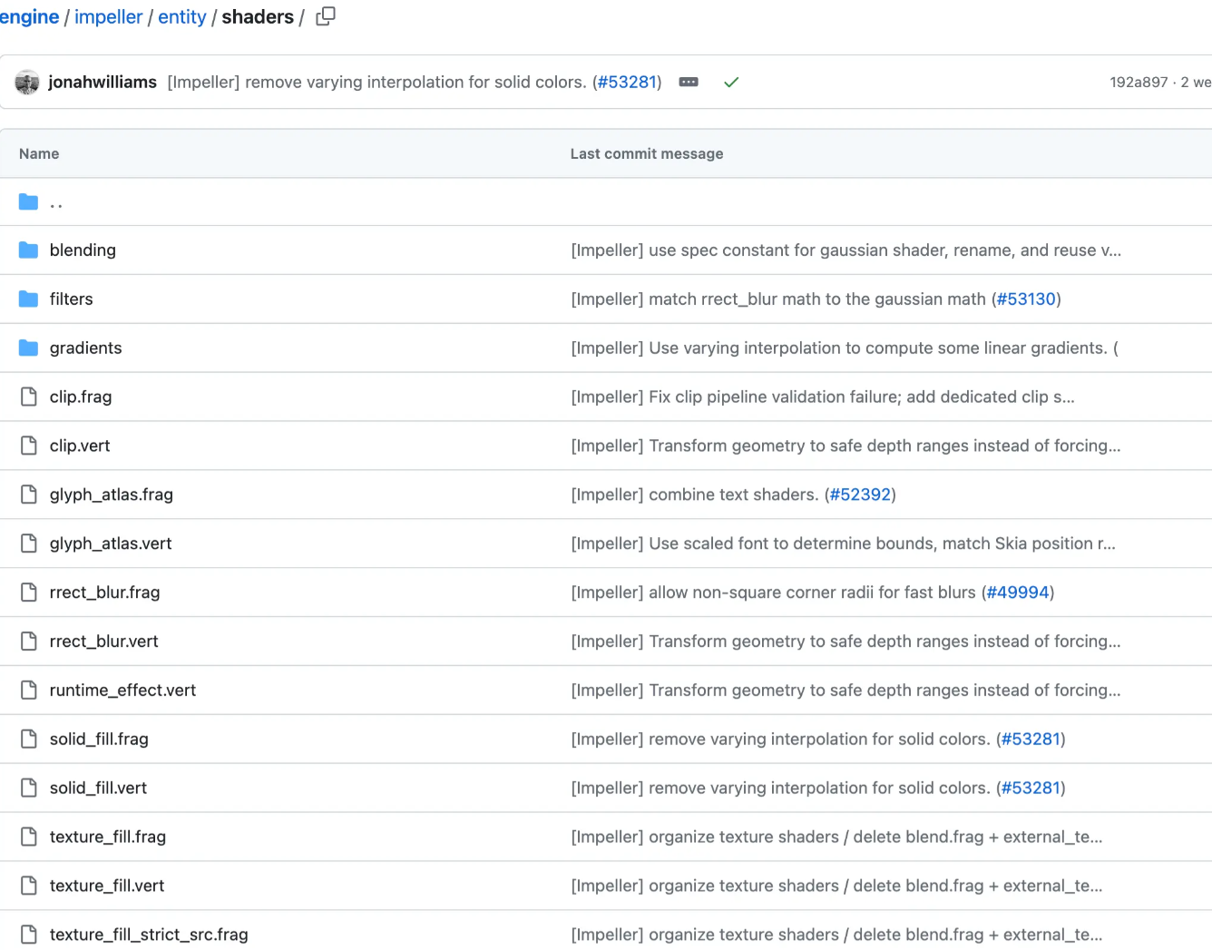This screenshot has width=1212, height=950.
Task: Open the filters directory
Action: click(71, 299)
